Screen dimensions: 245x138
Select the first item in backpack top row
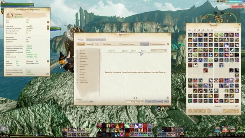[190, 35]
